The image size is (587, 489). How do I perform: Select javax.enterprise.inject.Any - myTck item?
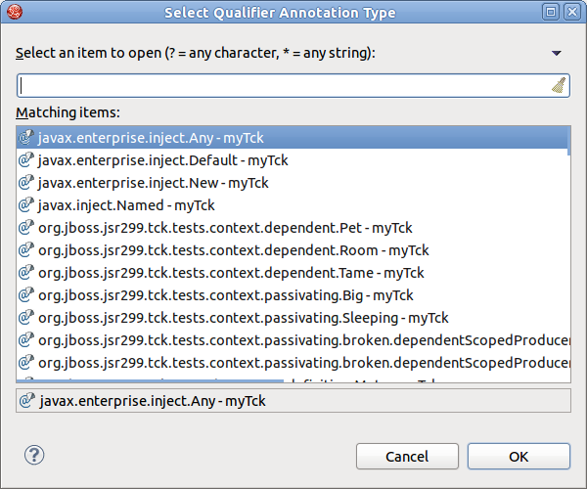coord(151,138)
